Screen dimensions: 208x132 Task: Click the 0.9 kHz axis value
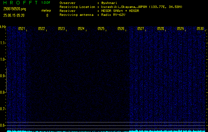[x=2, y=76]
